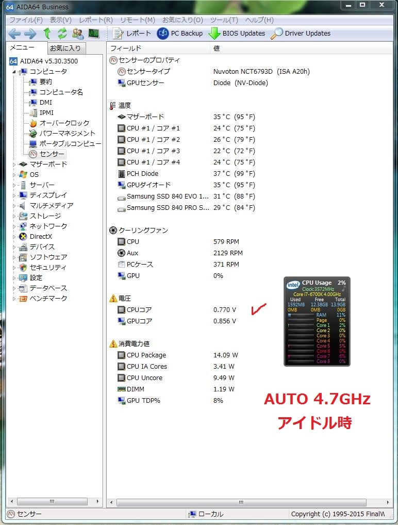
Task: Expand the ディスプレイ tree node
Action: [x=14, y=195]
